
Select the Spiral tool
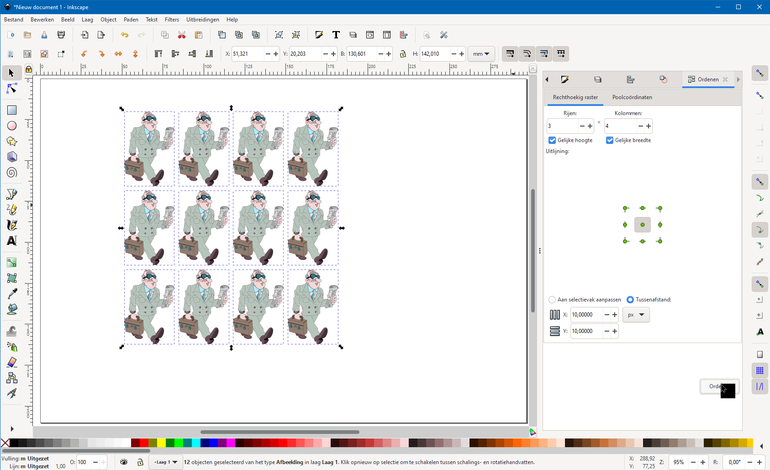[x=12, y=172]
